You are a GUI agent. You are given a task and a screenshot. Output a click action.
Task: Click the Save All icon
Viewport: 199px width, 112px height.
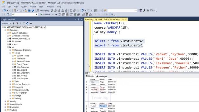tap(33, 11)
